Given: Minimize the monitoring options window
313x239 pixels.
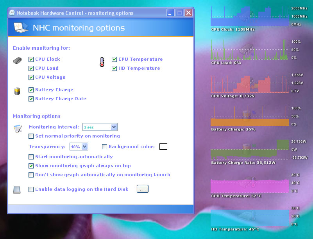Looking at the screenshot, I should click(170, 13).
